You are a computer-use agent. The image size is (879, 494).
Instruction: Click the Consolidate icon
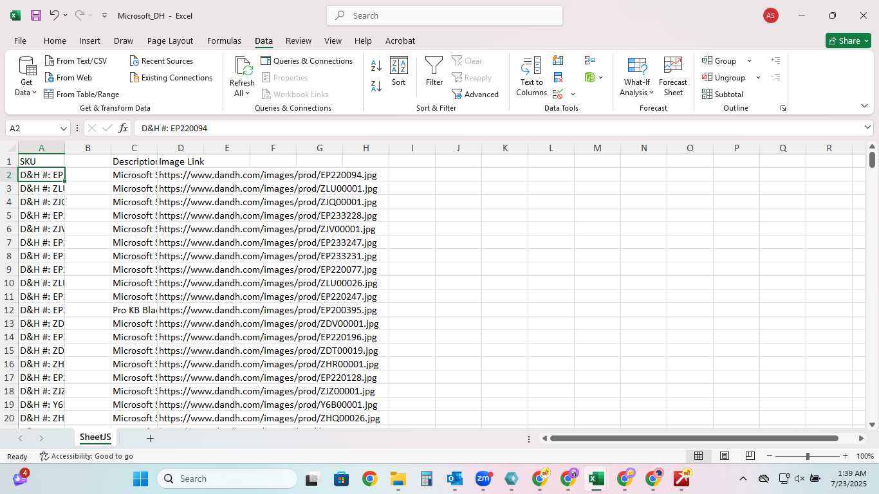click(x=590, y=60)
